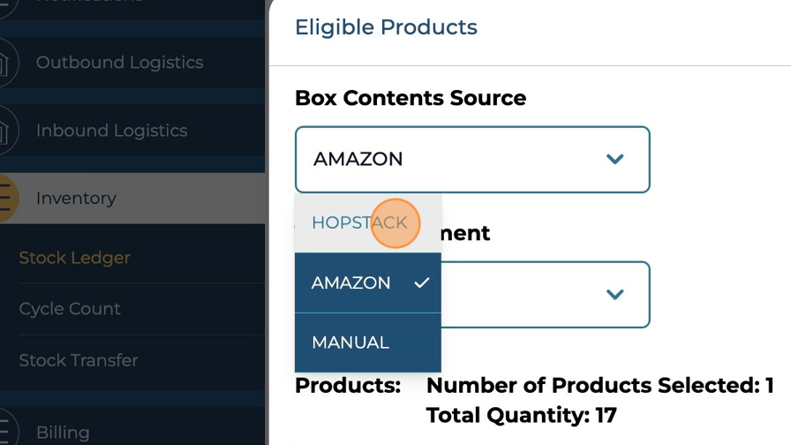Image resolution: width=791 pixels, height=445 pixels.
Task: Open Inbound Logistics menu label
Action: [x=111, y=131]
